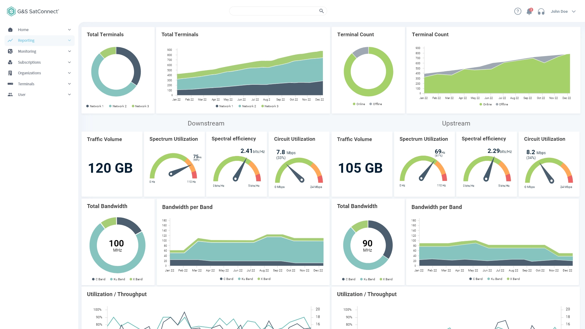Click downstream Circuit Utilization 7.8 Mbps gauge
The height and width of the screenshot is (329, 585).
tap(299, 170)
